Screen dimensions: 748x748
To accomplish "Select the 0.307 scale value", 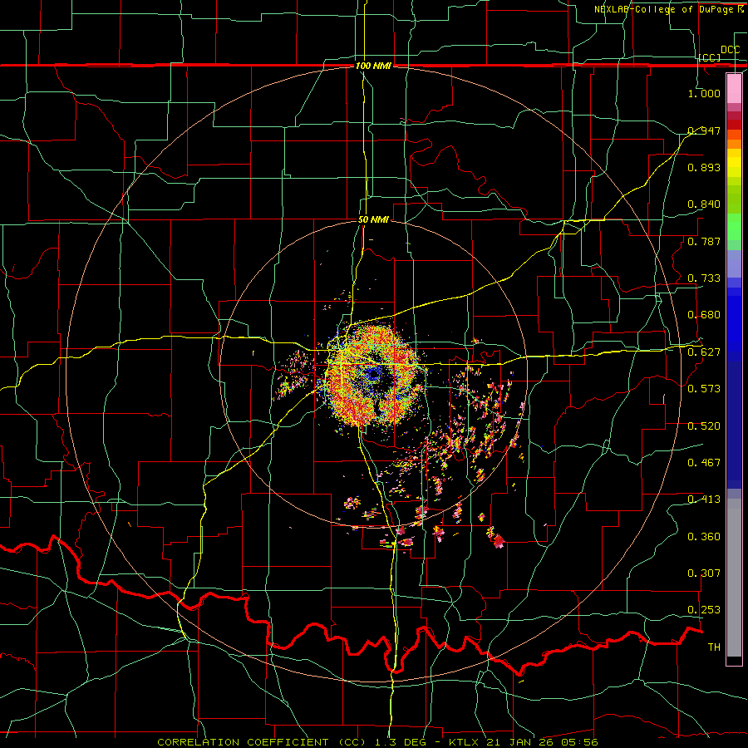I will (704, 573).
